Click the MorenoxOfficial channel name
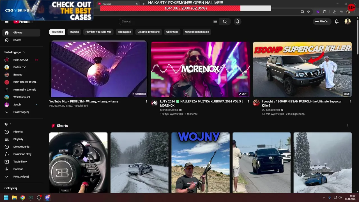The image size is (359, 202). pyautogui.click(x=169, y=110)
